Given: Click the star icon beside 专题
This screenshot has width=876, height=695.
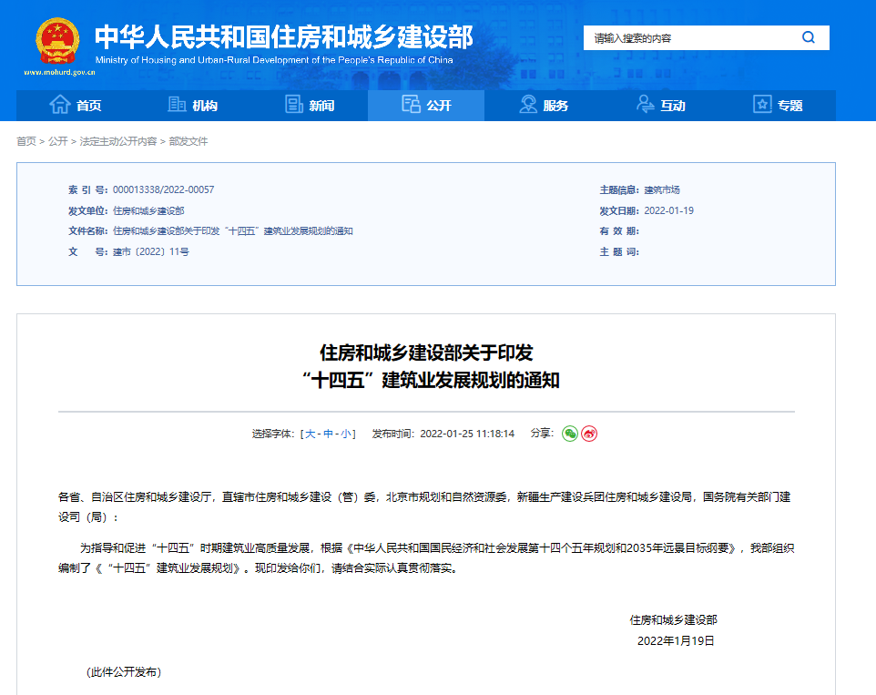Looking at the screenshot, I should click(762, 105).
